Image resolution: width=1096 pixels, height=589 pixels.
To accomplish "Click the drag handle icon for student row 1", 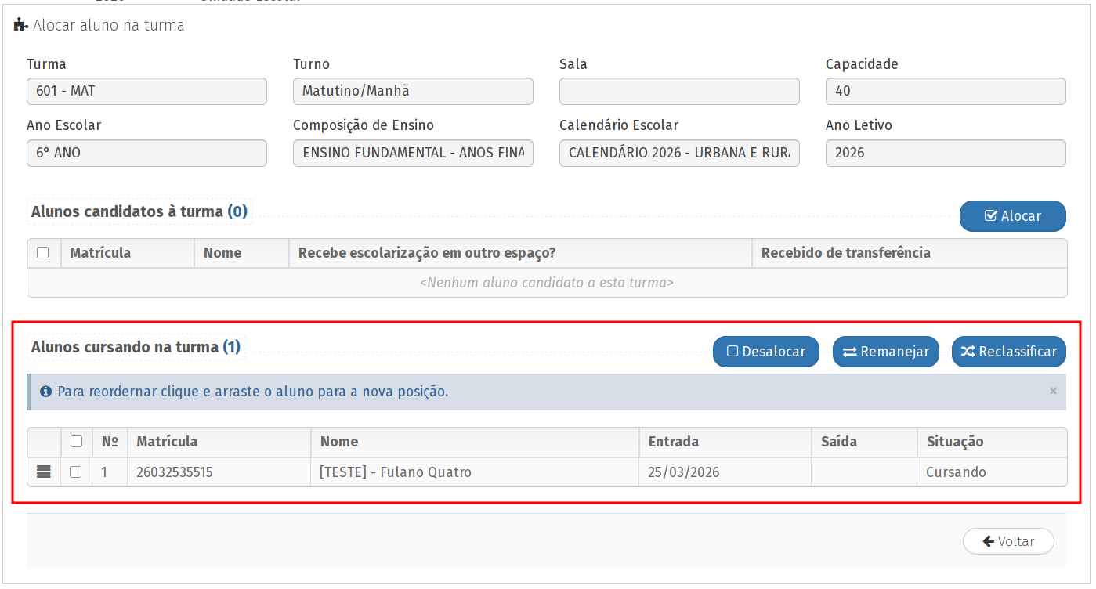I will pyautogui.click(x=44, y=472).
